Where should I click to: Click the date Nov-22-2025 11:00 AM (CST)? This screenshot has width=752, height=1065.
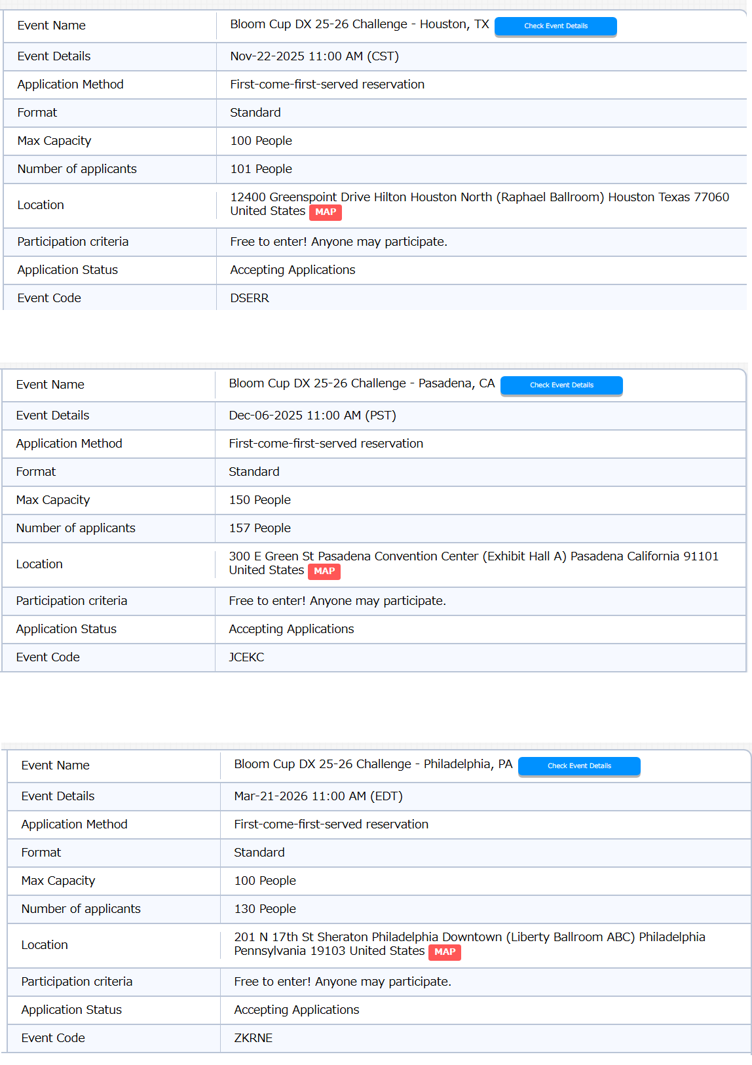(314, 56)
